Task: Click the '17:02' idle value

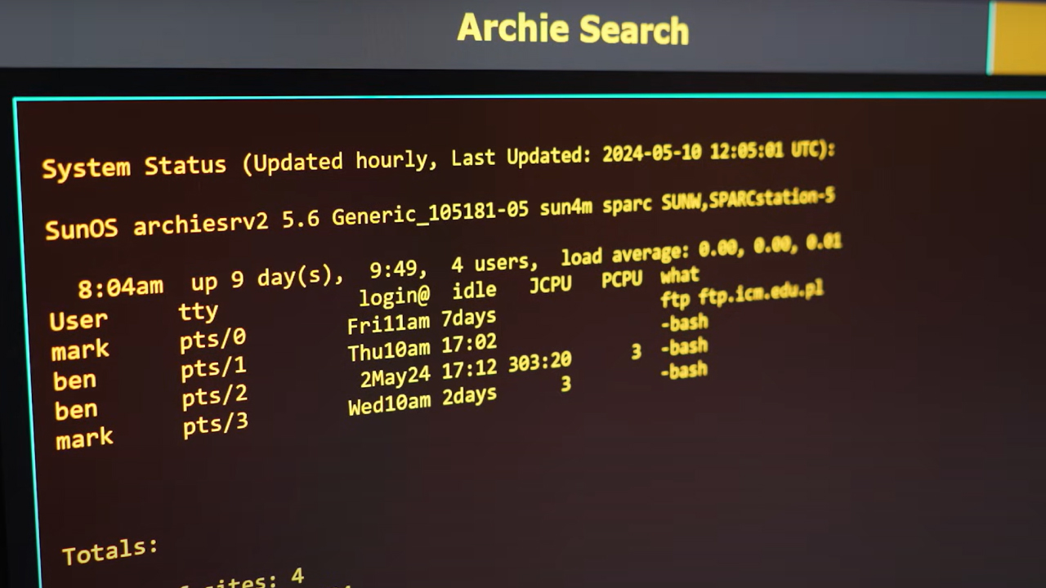Action: (469, 345)
